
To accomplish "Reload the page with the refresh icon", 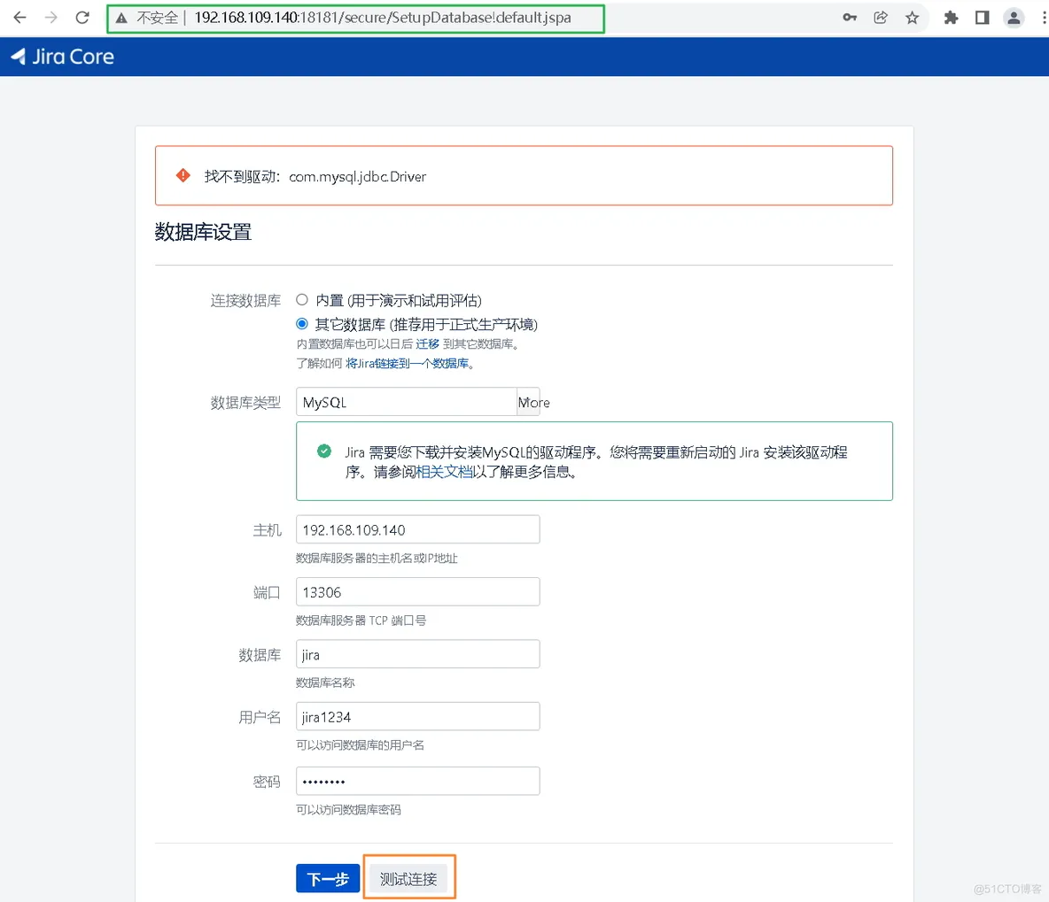I will pos(82,18).
